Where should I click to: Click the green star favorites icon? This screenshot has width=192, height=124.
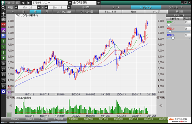point(4,58)
